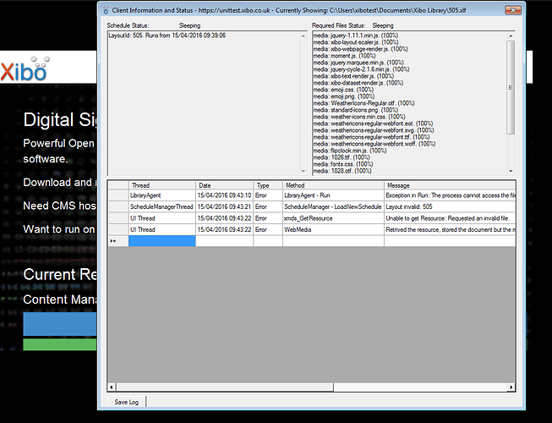Select the ScheduleManagerThread cell
Screen dimensions: 552x423
pyautogui.click(x=162, y=206)
